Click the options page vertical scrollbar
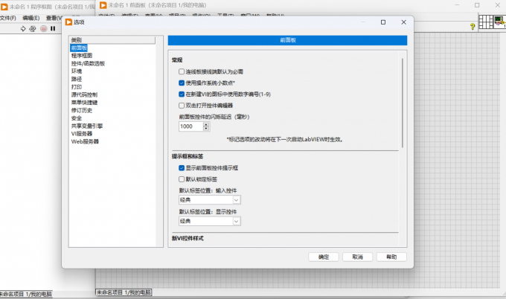 coord(403,103)
